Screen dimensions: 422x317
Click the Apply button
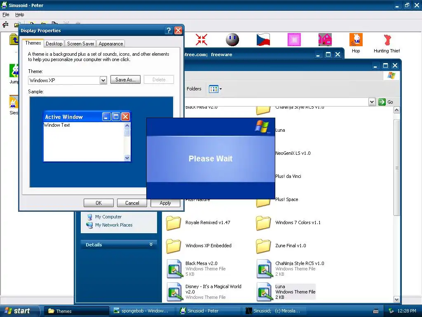[x=165, y=203]
